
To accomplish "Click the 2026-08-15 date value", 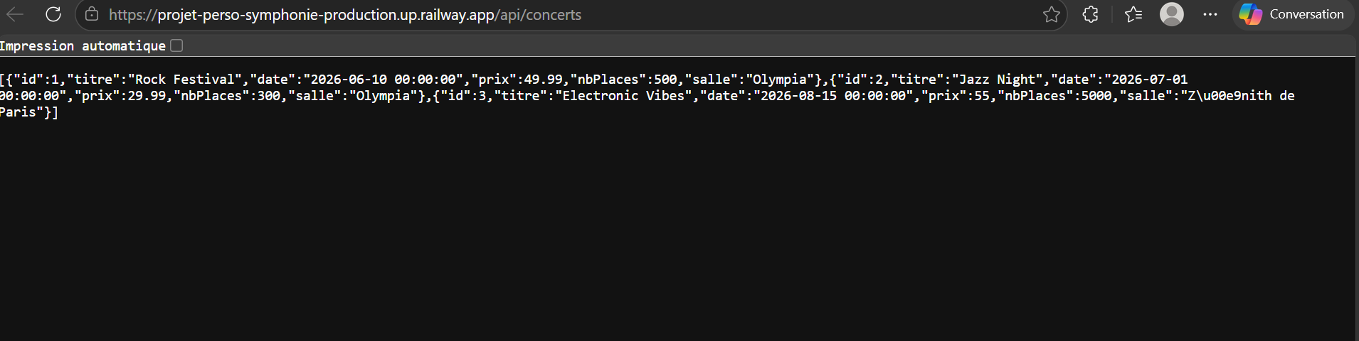I will (798, 96).
